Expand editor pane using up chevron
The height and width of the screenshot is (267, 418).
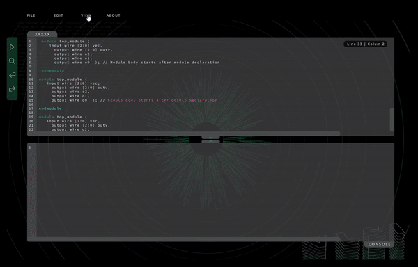pos(211,141)
